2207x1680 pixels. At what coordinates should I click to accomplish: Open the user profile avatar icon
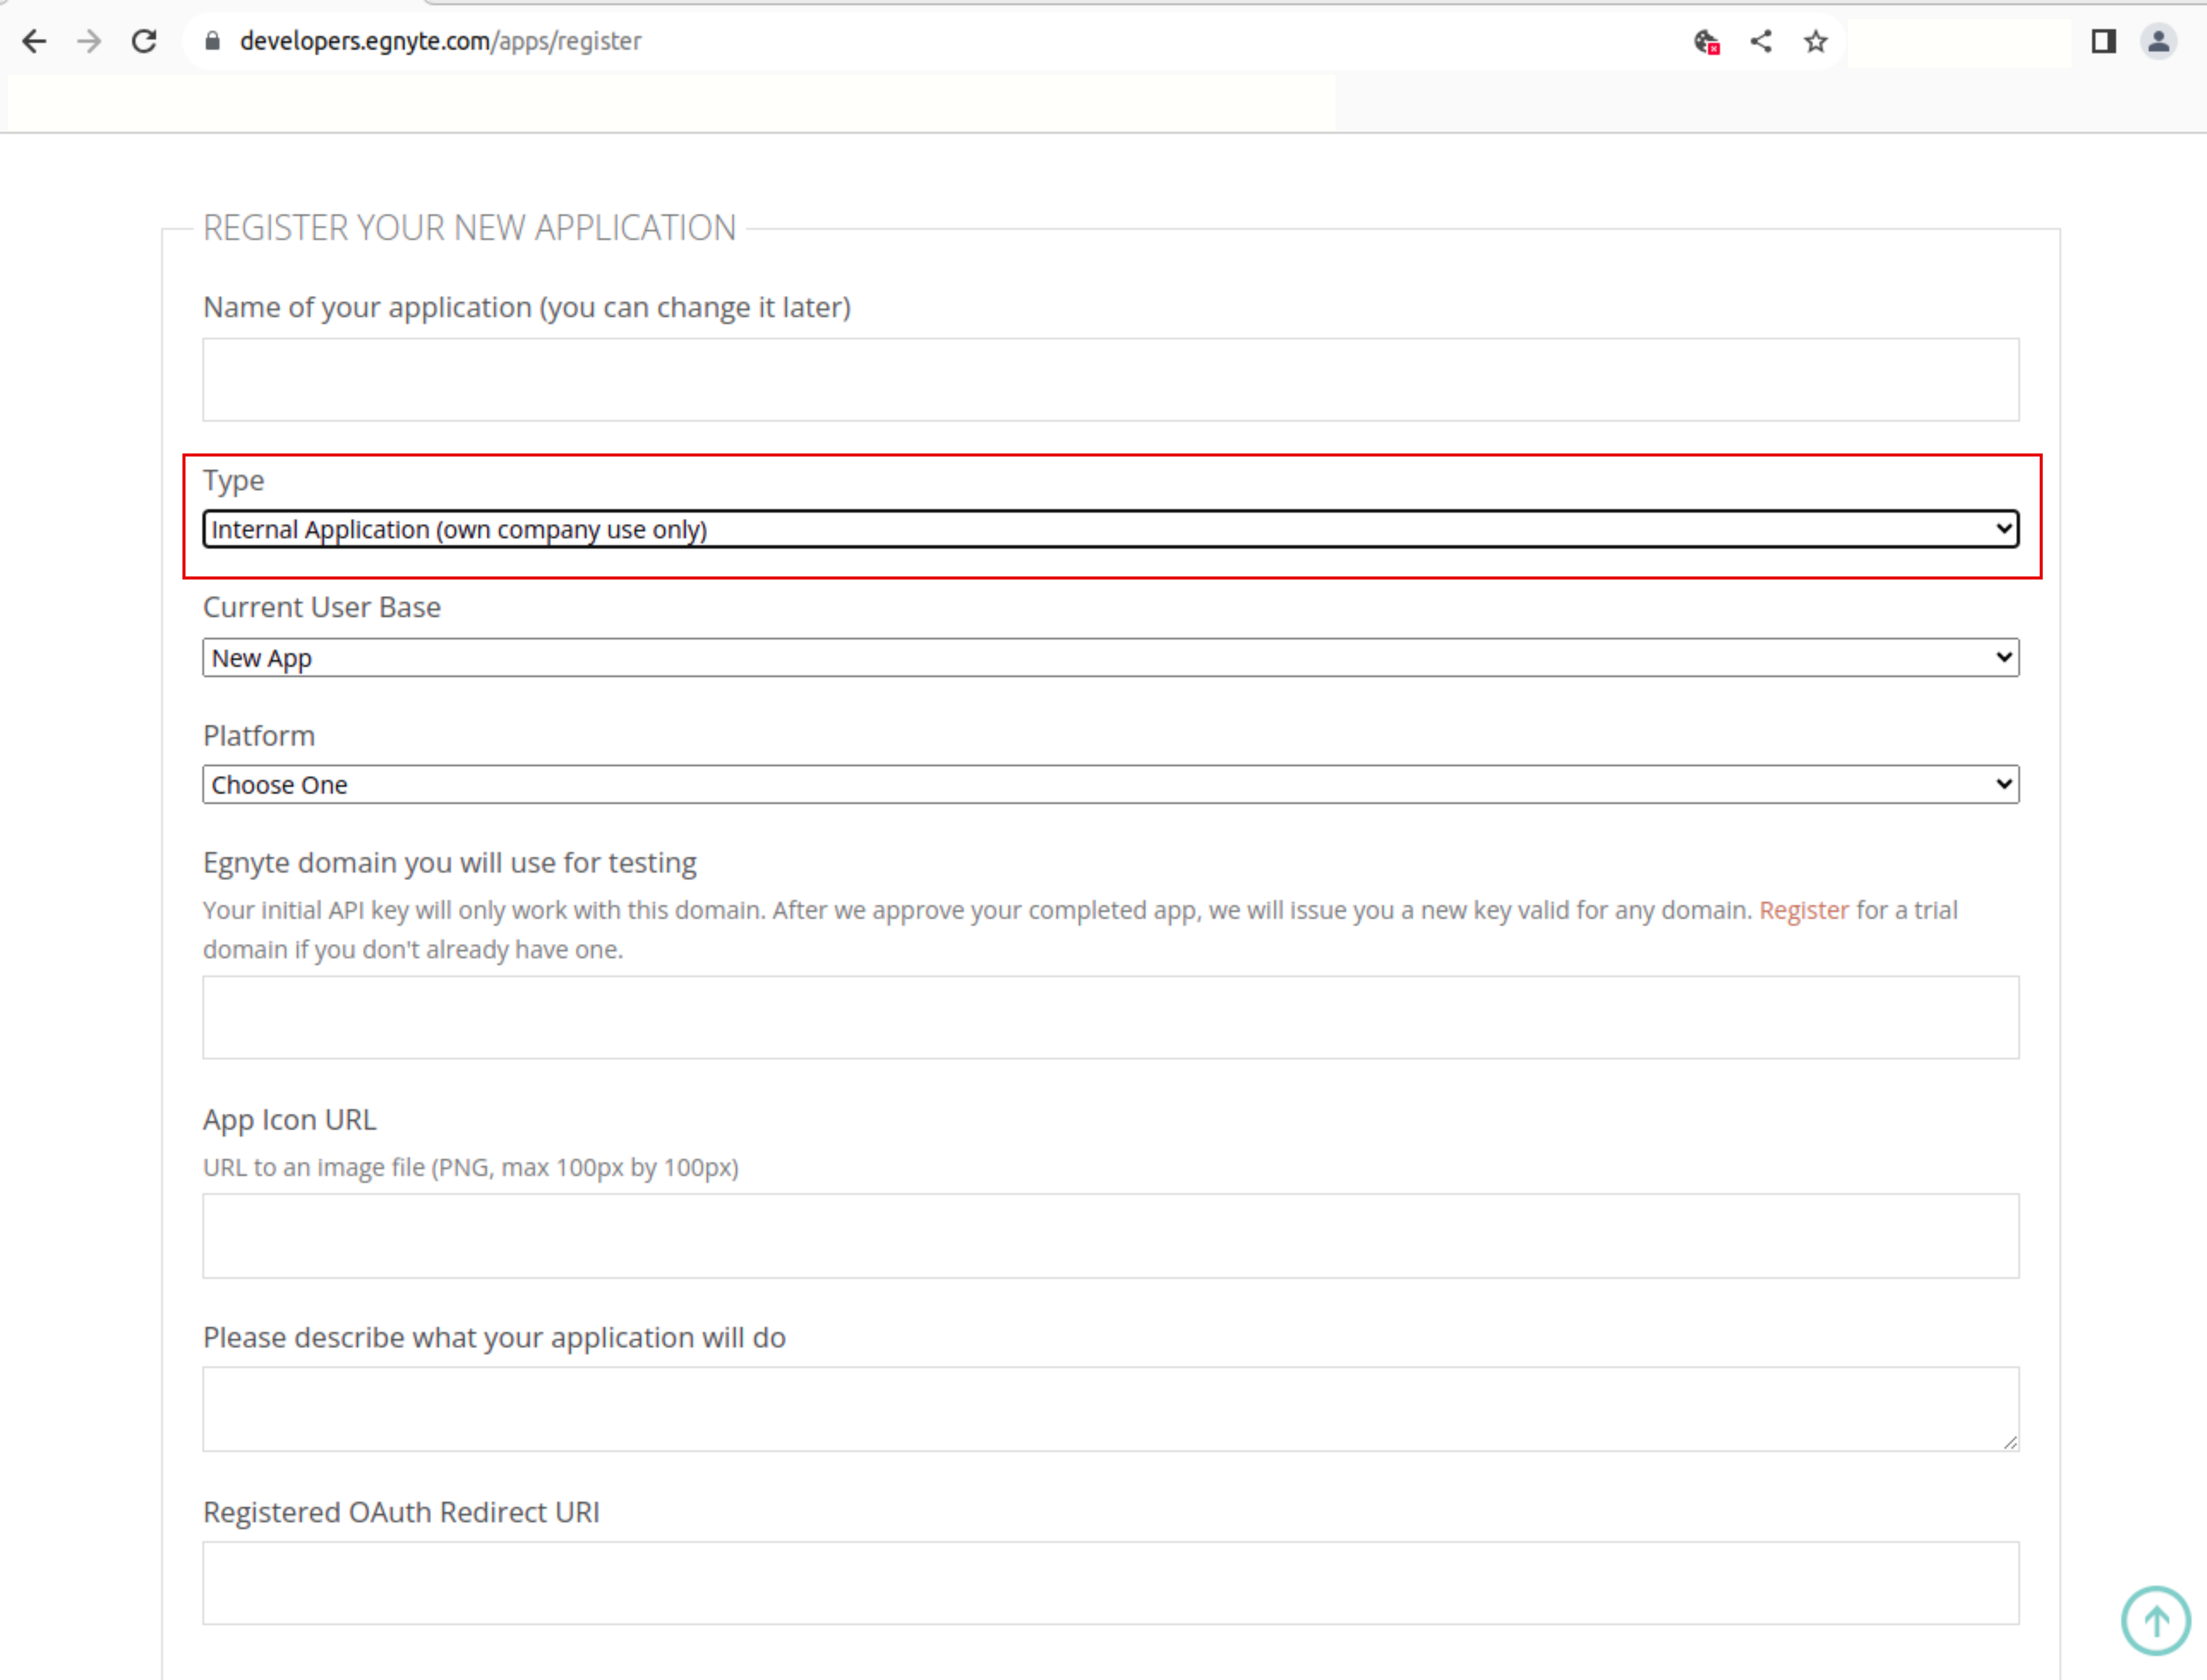point(2158,41)
